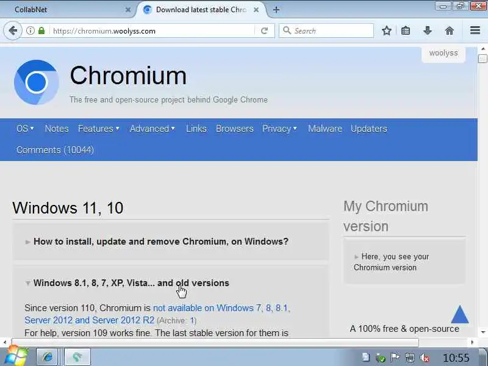Click the Search input field
The height and width of the screenshot is (366, 488).
(x=326, y=30)
